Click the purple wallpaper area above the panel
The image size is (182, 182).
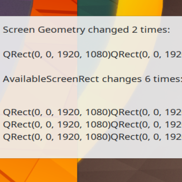pos(15,8)
